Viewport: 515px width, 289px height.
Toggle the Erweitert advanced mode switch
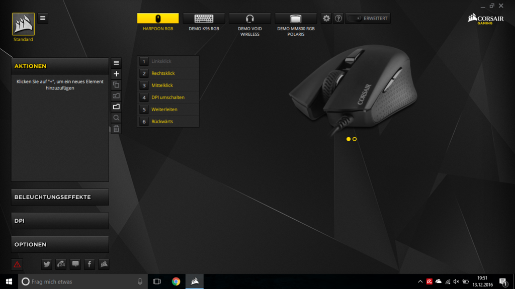click(x=355, y=19)
